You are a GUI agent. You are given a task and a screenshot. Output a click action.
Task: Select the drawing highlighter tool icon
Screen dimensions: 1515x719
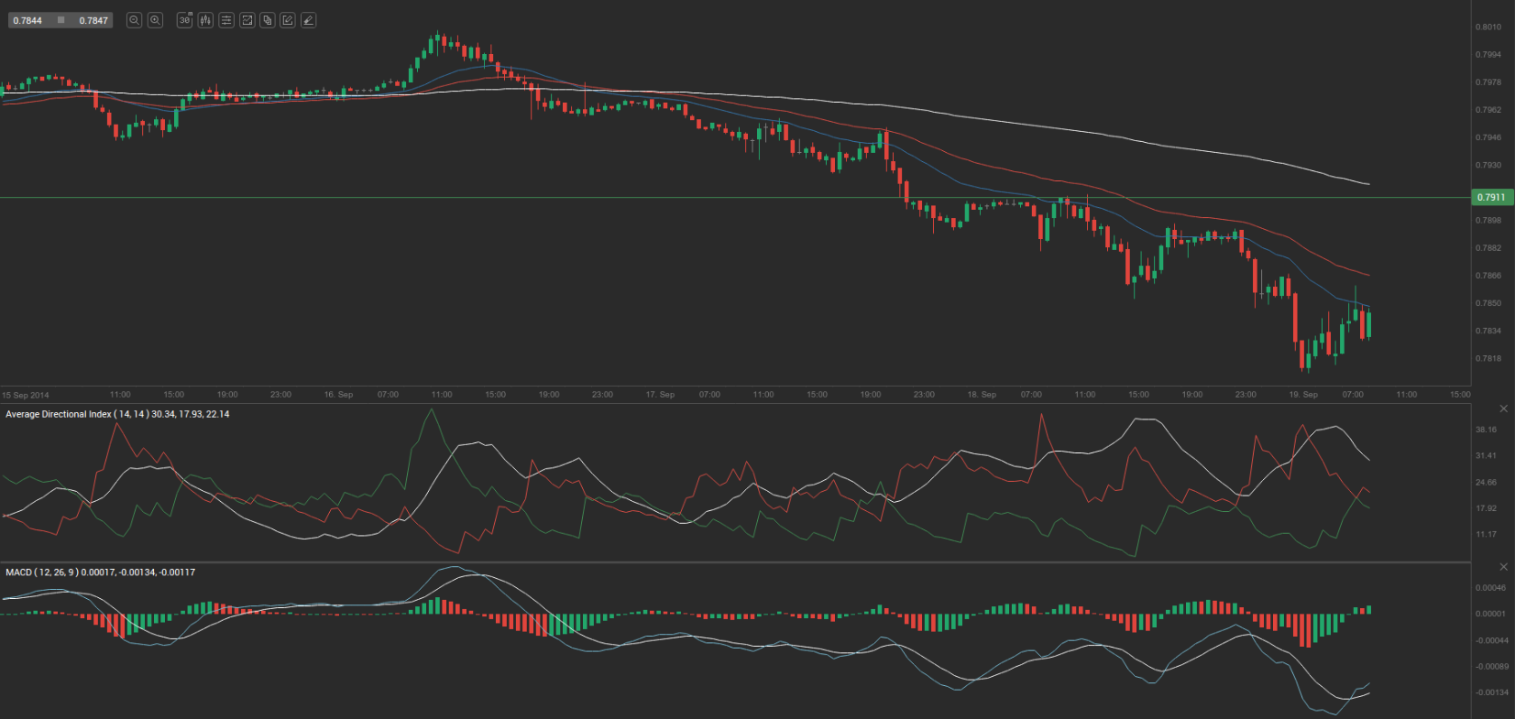coord(309,20)
